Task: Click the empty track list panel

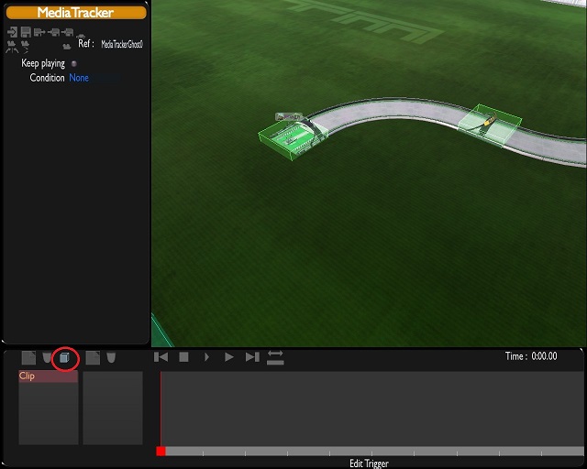Action: (x=113, y=408)
